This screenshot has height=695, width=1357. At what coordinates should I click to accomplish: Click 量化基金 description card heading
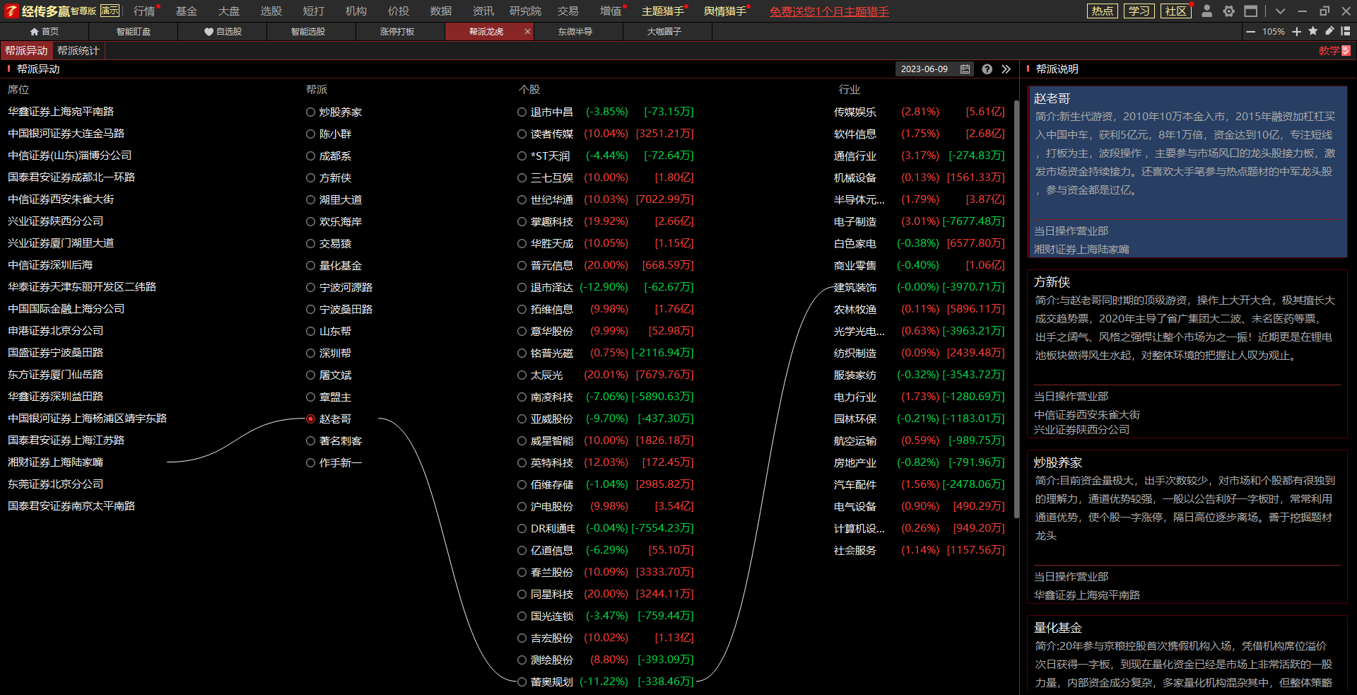[1057, 628]
